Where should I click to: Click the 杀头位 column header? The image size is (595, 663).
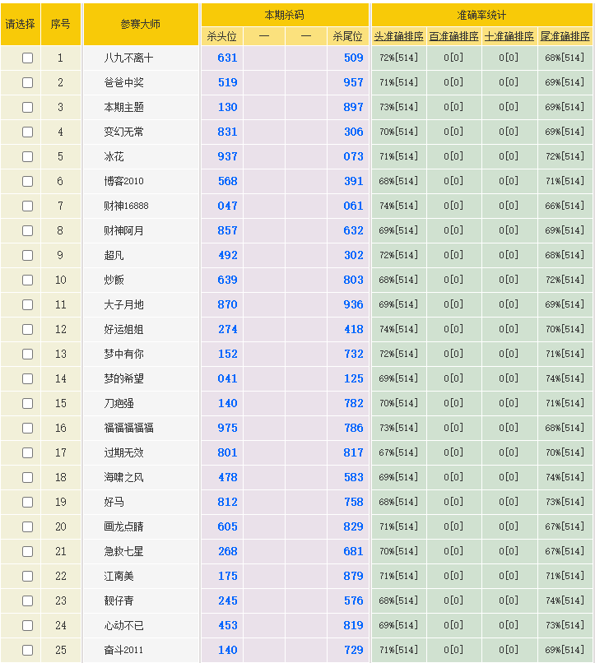[x=221, y=37]
